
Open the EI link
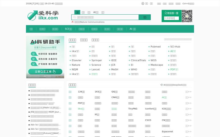click(x=132, y=65)
